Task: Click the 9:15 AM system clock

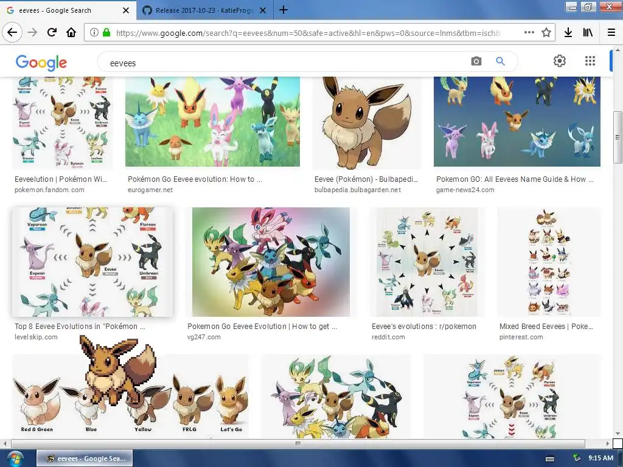Action: (x=600, y=458)
